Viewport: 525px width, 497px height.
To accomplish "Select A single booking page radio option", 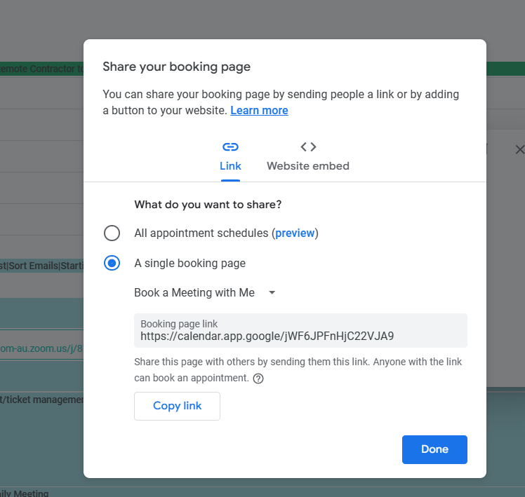I will (x=112, y=263).
